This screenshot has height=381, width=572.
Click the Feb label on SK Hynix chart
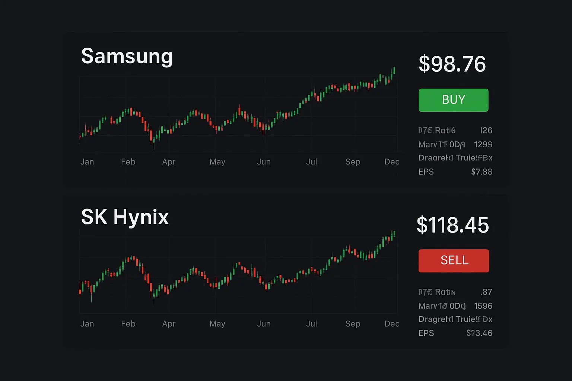(128, 324)
